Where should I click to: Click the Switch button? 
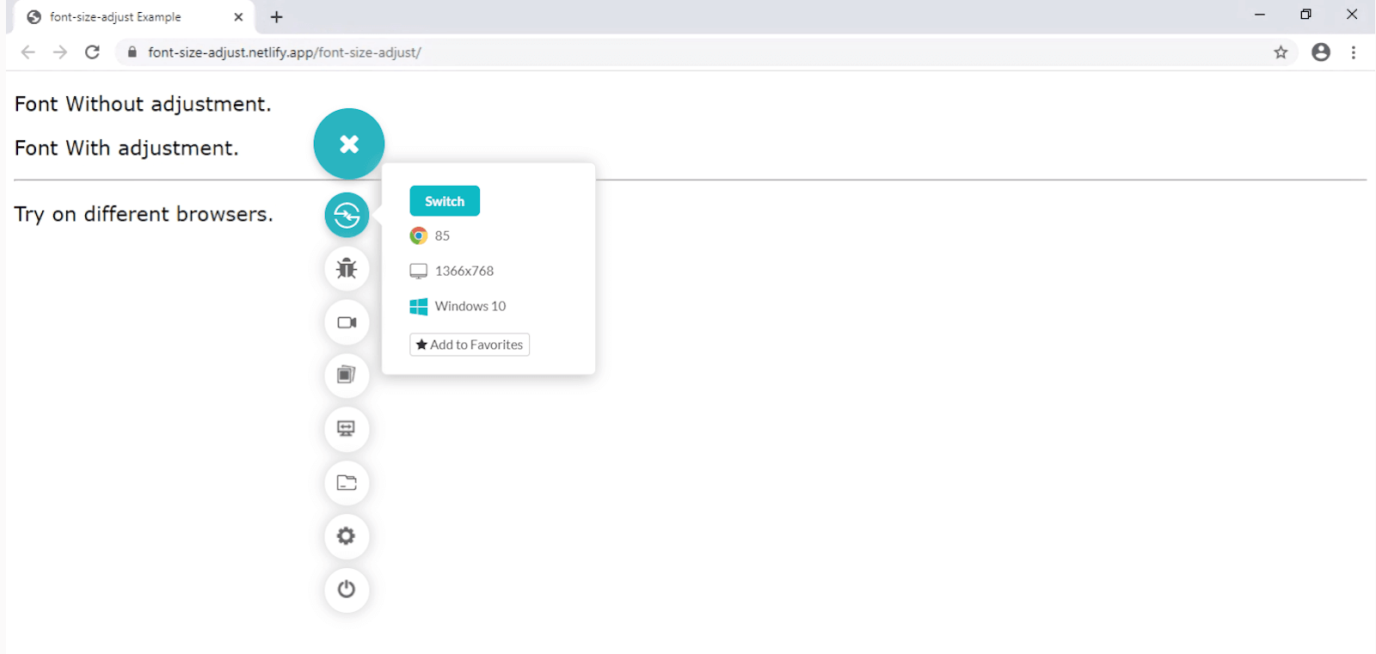tap(445, 201)
